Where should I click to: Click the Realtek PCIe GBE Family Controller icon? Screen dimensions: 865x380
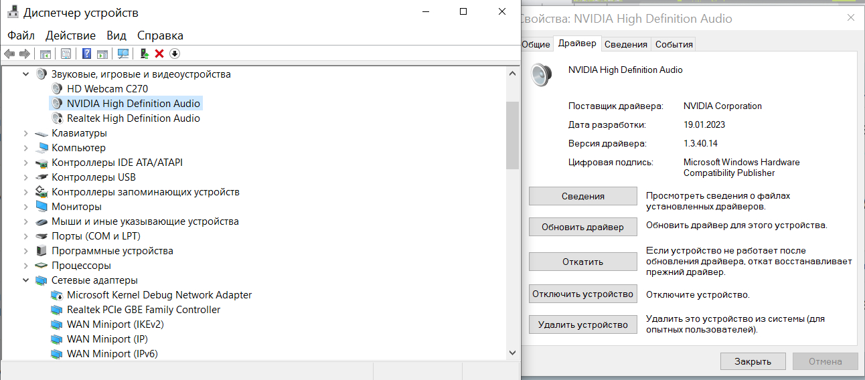[58, 310]
